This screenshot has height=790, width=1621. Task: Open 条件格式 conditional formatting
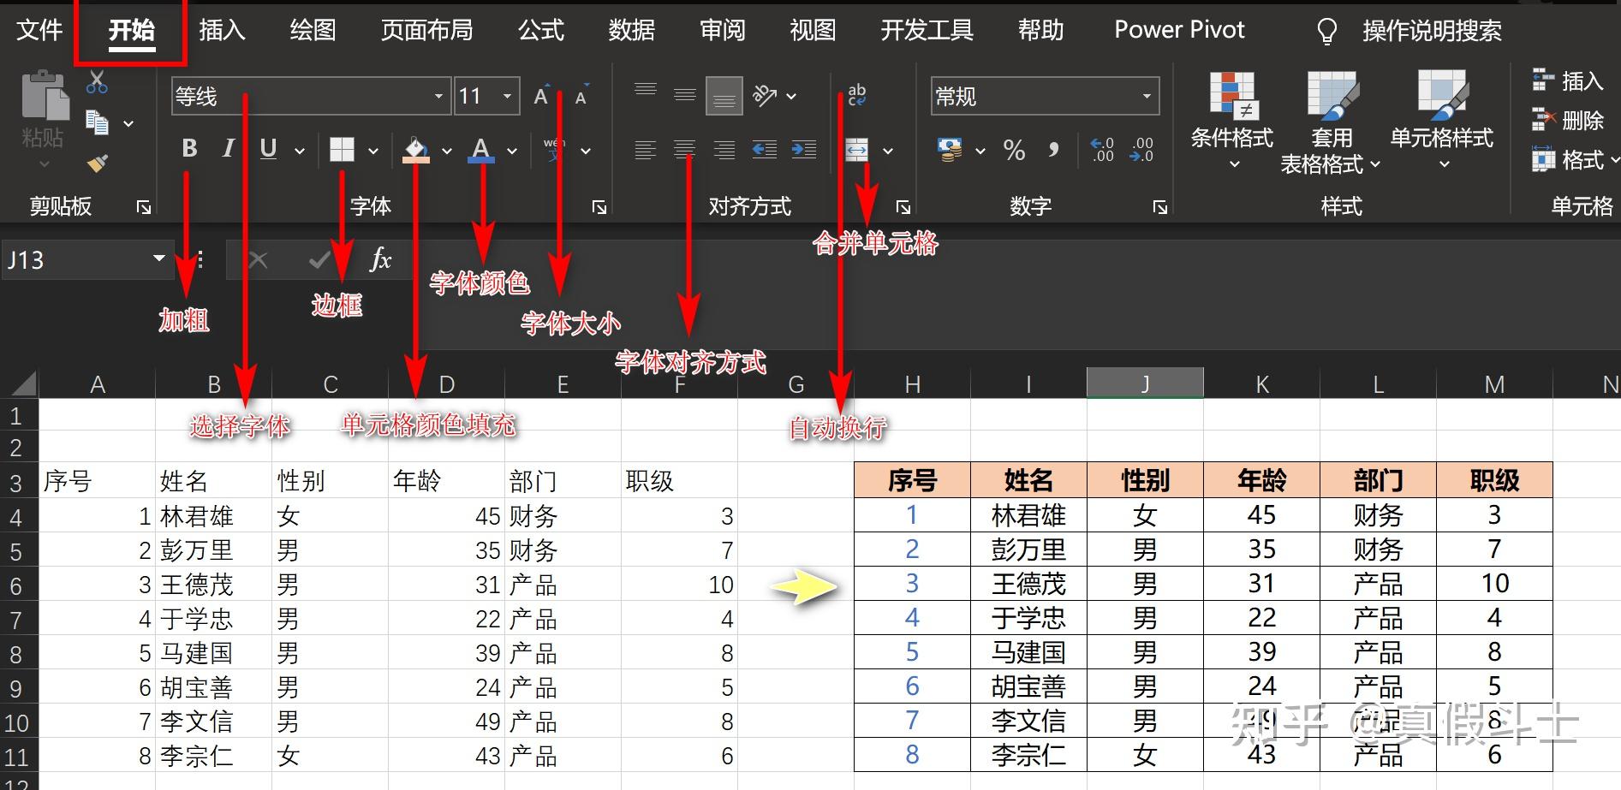(x=1232, y=120)
